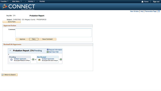The image size is (161, 91).
Task: Click the Not Routed approver step icon
Action: 39,60
